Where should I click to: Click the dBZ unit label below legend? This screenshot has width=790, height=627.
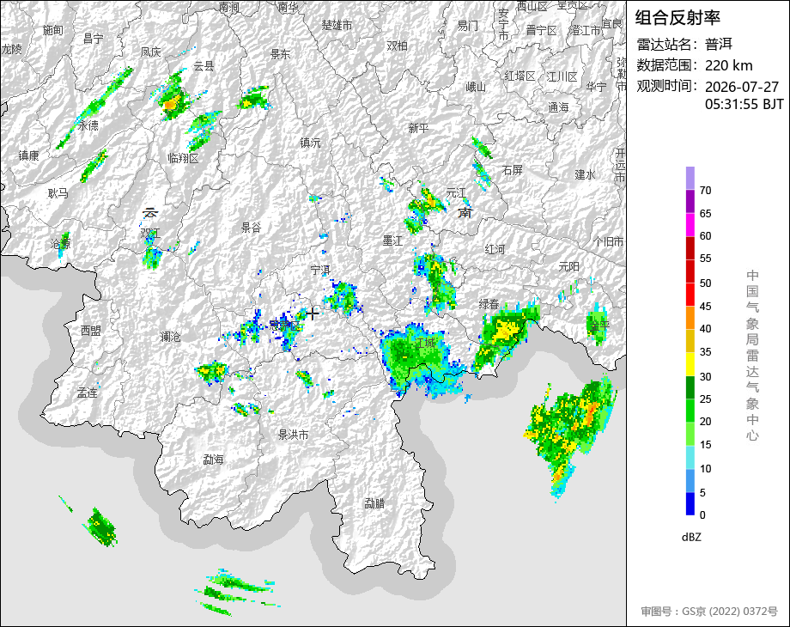691,537
